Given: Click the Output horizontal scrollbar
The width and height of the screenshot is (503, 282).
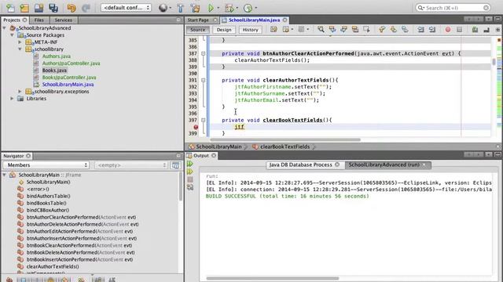Looking at the screenshot, I should point(273,279).
